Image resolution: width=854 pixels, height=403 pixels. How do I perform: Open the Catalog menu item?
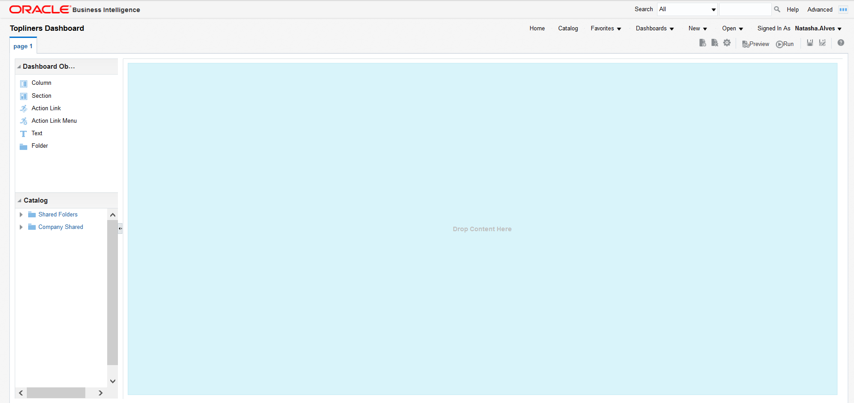point(568,29)
